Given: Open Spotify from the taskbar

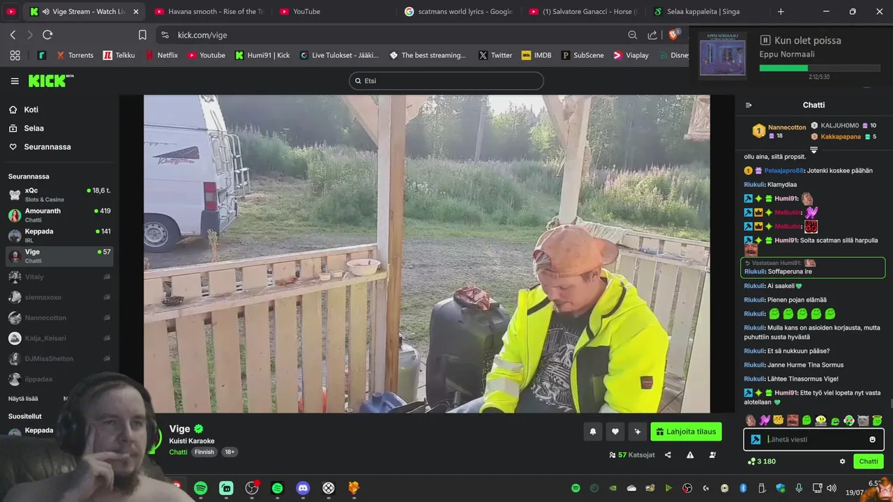Looking at the screenshot, I should [200, 488].
